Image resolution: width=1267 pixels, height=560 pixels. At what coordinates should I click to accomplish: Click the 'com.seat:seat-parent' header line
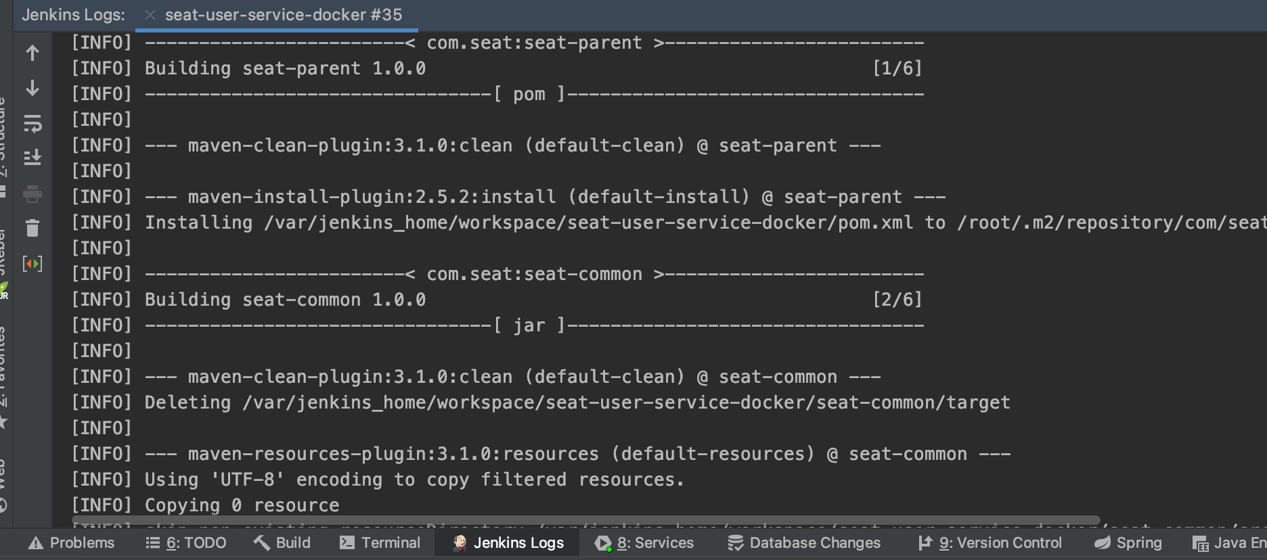[497, 43]
